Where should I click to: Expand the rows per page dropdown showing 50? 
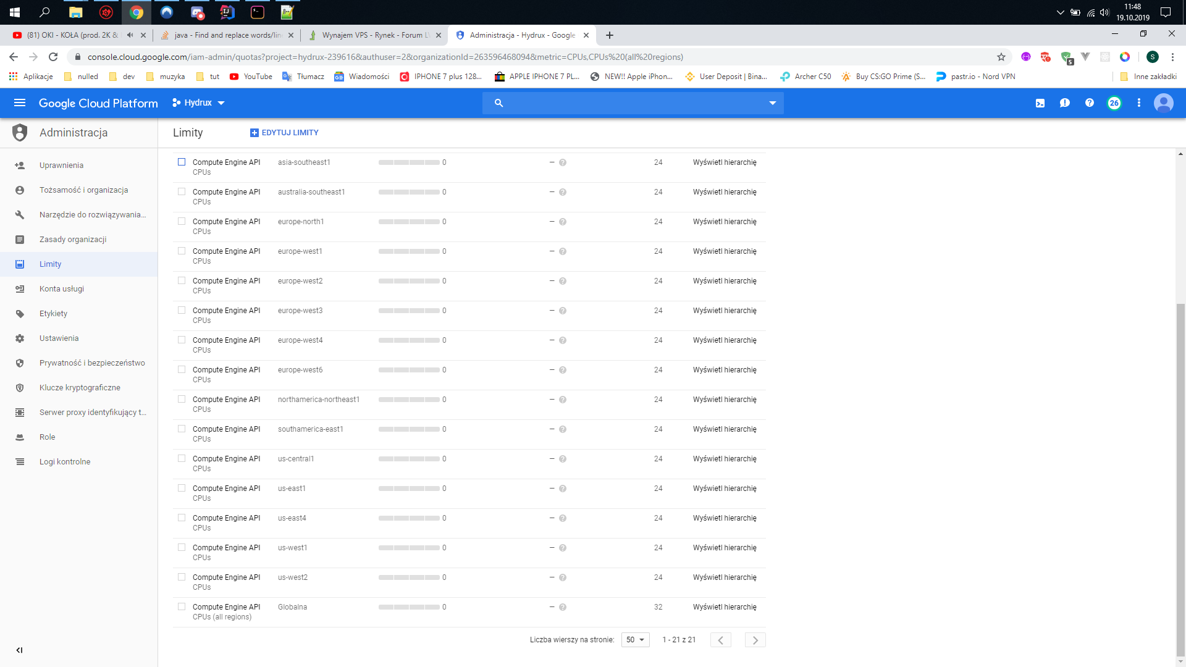pyautogui.click(x=635, y=640)
